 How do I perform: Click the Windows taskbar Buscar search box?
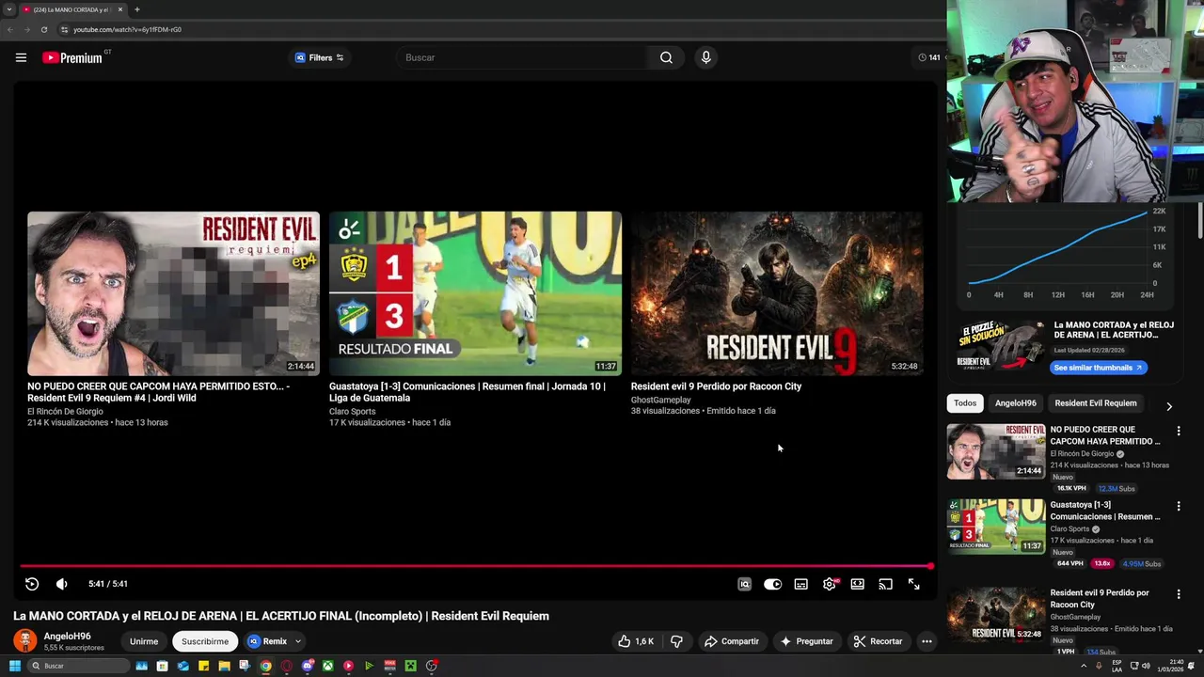[x=78, y=666]
